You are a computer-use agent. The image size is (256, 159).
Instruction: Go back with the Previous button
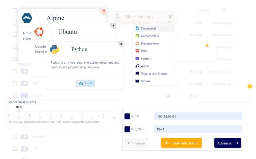[137, 143]
